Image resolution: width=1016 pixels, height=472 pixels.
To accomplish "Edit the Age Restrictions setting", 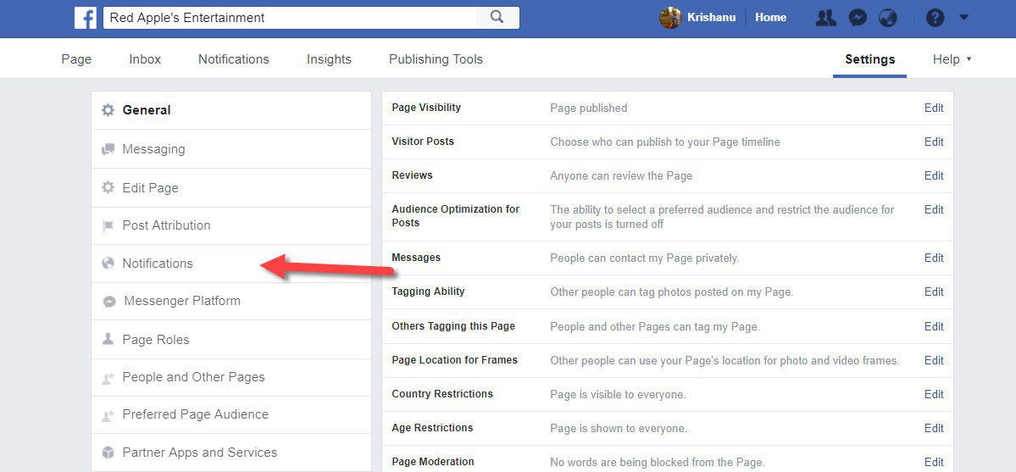I will 934,429.
